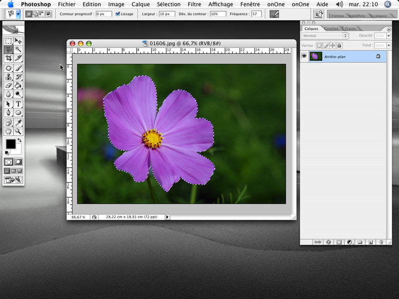
Task: Select the Magnetic Lasso tool in toolbox
Action: 8,49
